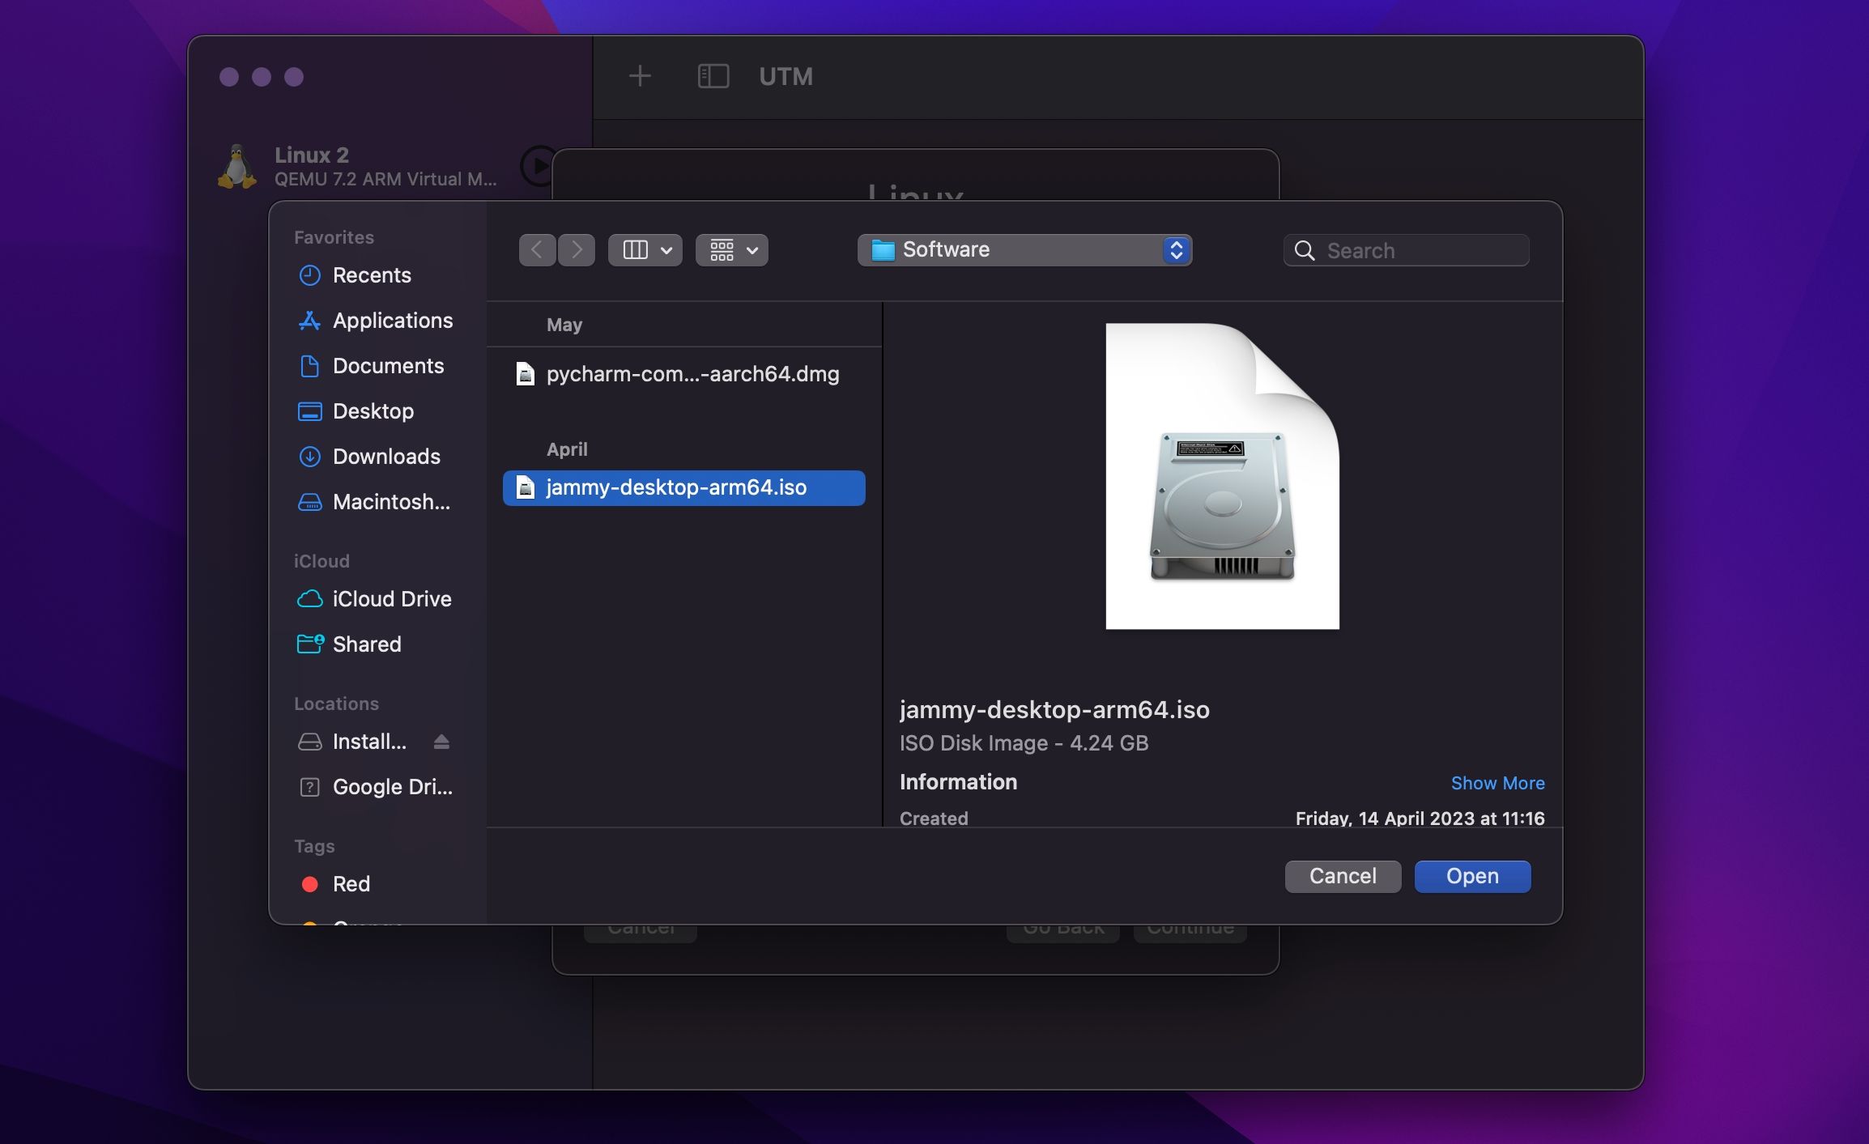Open iCloud Drive from the sidebar
This screenshot has width=1869, height=1144.
pyautogui.click(x=392, y=599)
